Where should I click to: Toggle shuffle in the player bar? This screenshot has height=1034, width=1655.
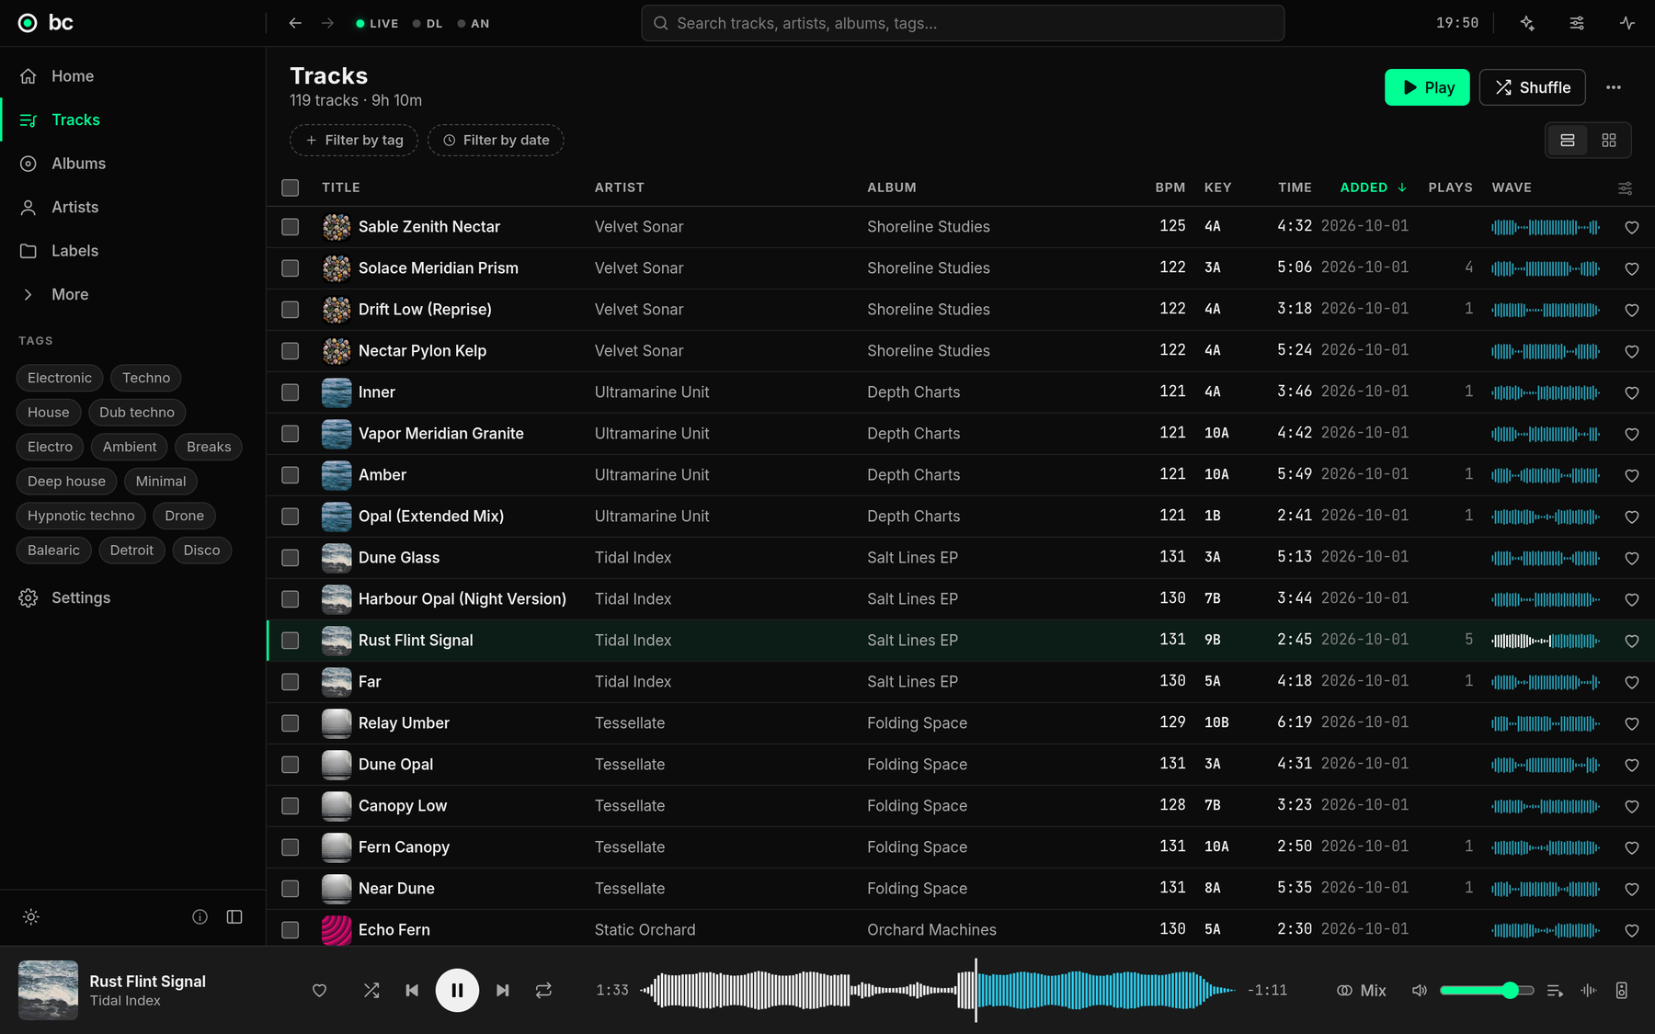[x=371, y=990]
